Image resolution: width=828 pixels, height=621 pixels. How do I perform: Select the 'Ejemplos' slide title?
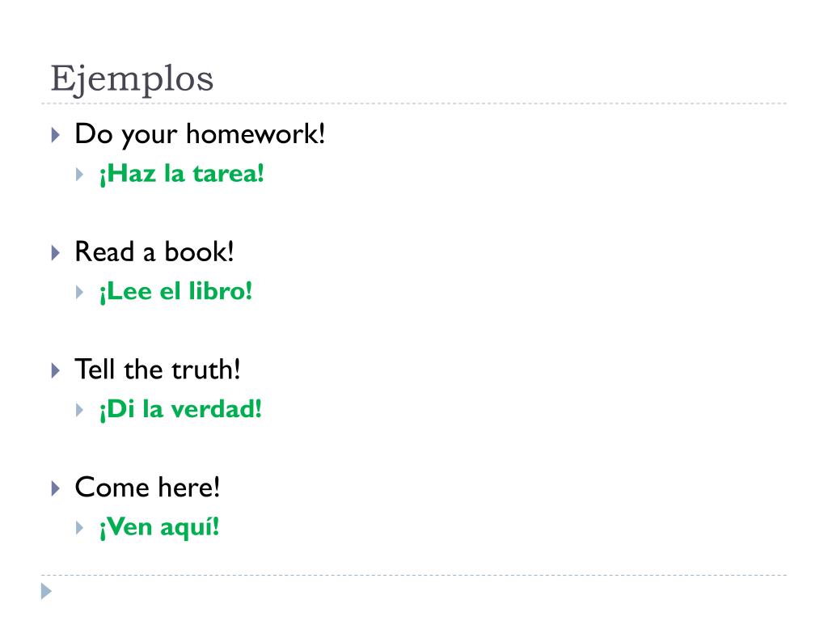132,79
